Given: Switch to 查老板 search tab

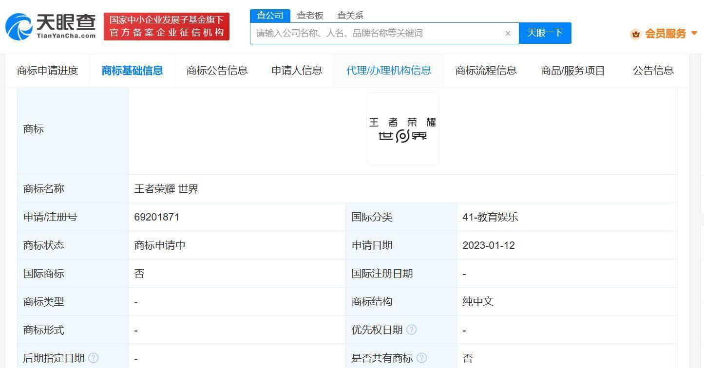Looking at the screenshot, I should [x=310, y=16].
